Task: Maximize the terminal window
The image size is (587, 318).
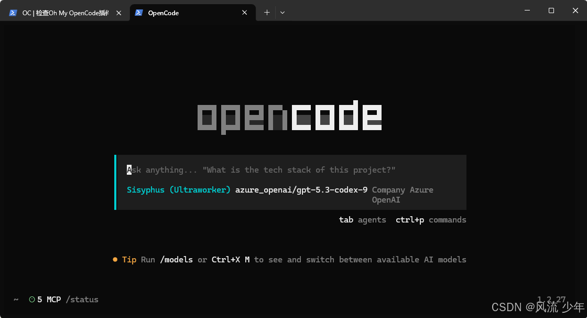Action: (551, 10)
